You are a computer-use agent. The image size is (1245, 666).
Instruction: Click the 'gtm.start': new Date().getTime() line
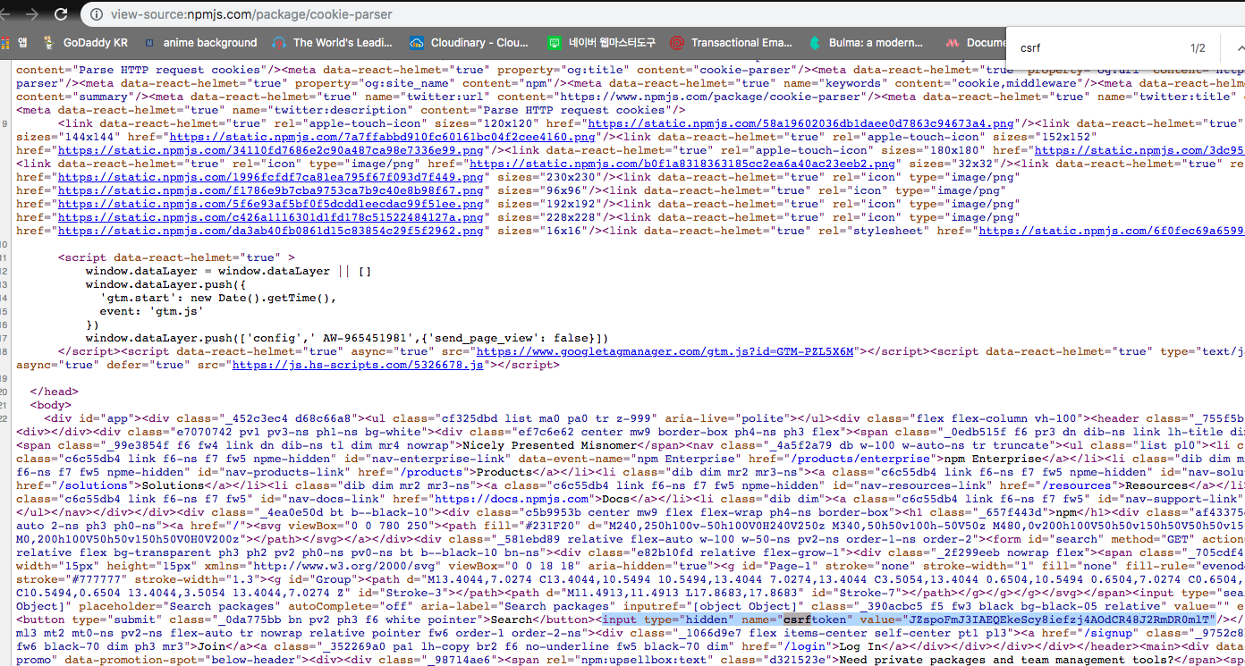(x=219, y=298)
